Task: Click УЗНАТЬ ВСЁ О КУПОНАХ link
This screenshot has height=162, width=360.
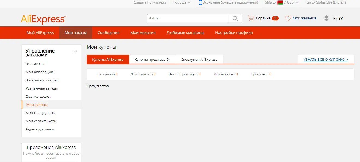Action: 326,59
